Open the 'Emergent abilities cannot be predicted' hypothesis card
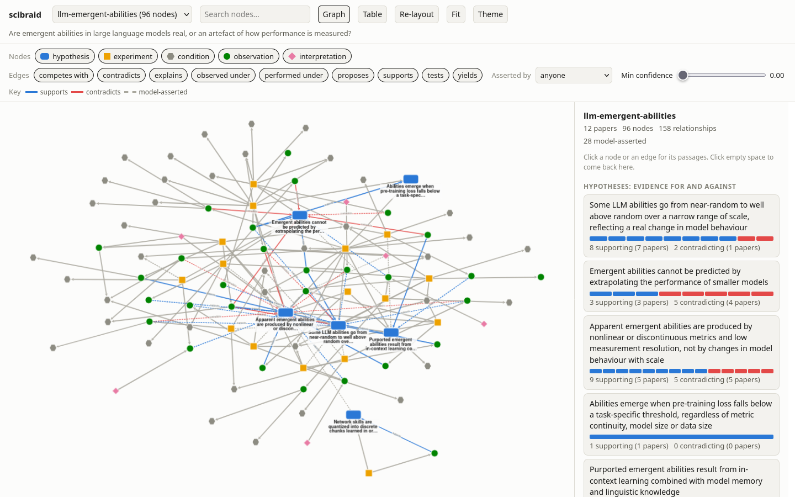This screenshot has width=795, height=497. [x=681, y=287]
